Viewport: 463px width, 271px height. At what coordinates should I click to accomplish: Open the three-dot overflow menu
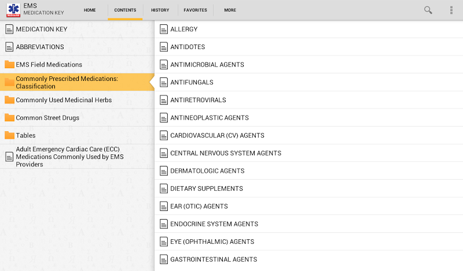coord(451,10)
